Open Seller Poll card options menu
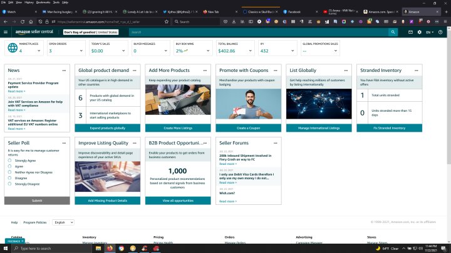 coord(64,143)
